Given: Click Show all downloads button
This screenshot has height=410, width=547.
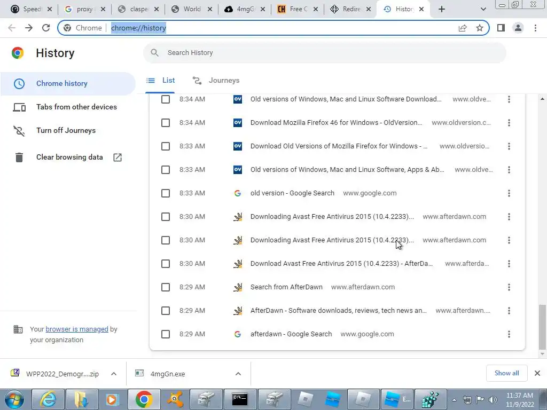Looking at the screenshot, I should coord(506,373).
